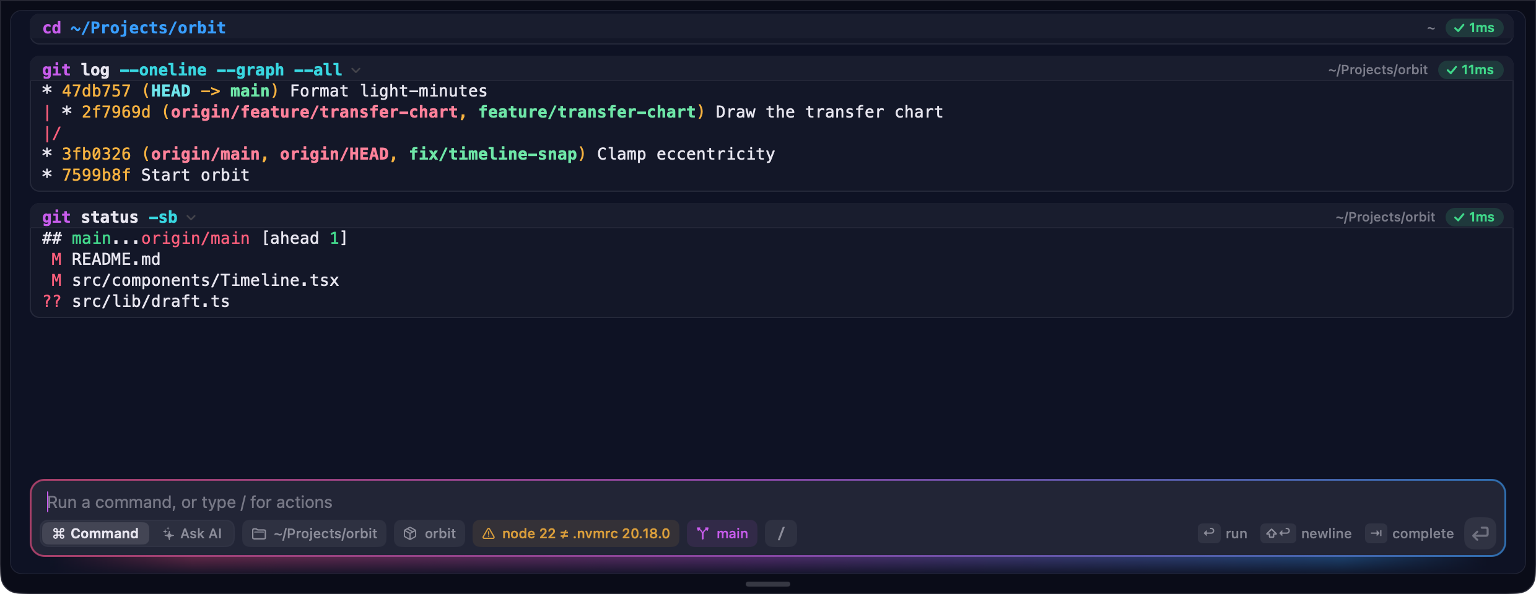Click the complete tab-key hint icon

1376,533
